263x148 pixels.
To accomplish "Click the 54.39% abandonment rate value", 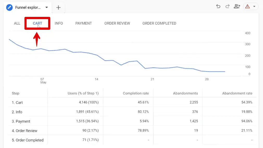I will tap(247, 102).
